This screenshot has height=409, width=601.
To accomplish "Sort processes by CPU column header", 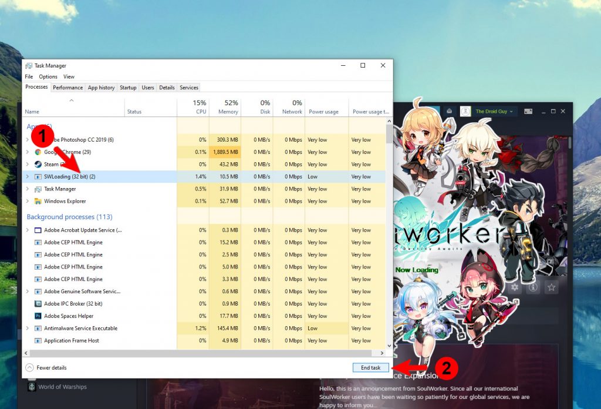I will (x=193, y=108).
